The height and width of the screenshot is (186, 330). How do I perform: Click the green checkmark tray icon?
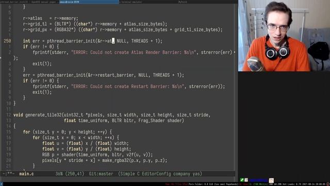point(242,180)
